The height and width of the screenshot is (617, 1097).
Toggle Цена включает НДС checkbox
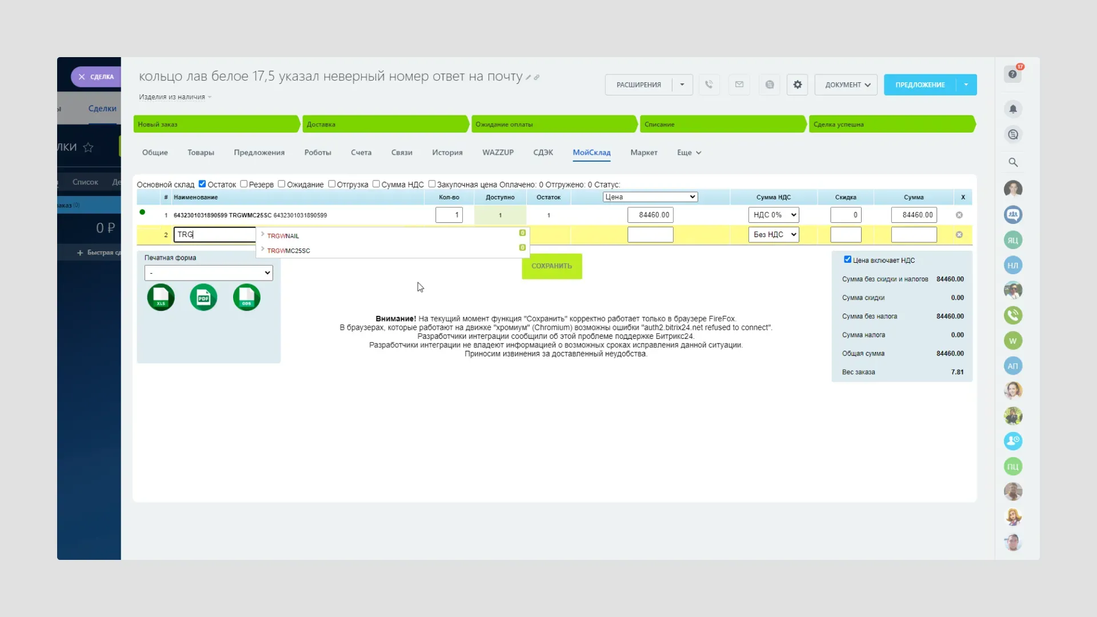(847, 259)
